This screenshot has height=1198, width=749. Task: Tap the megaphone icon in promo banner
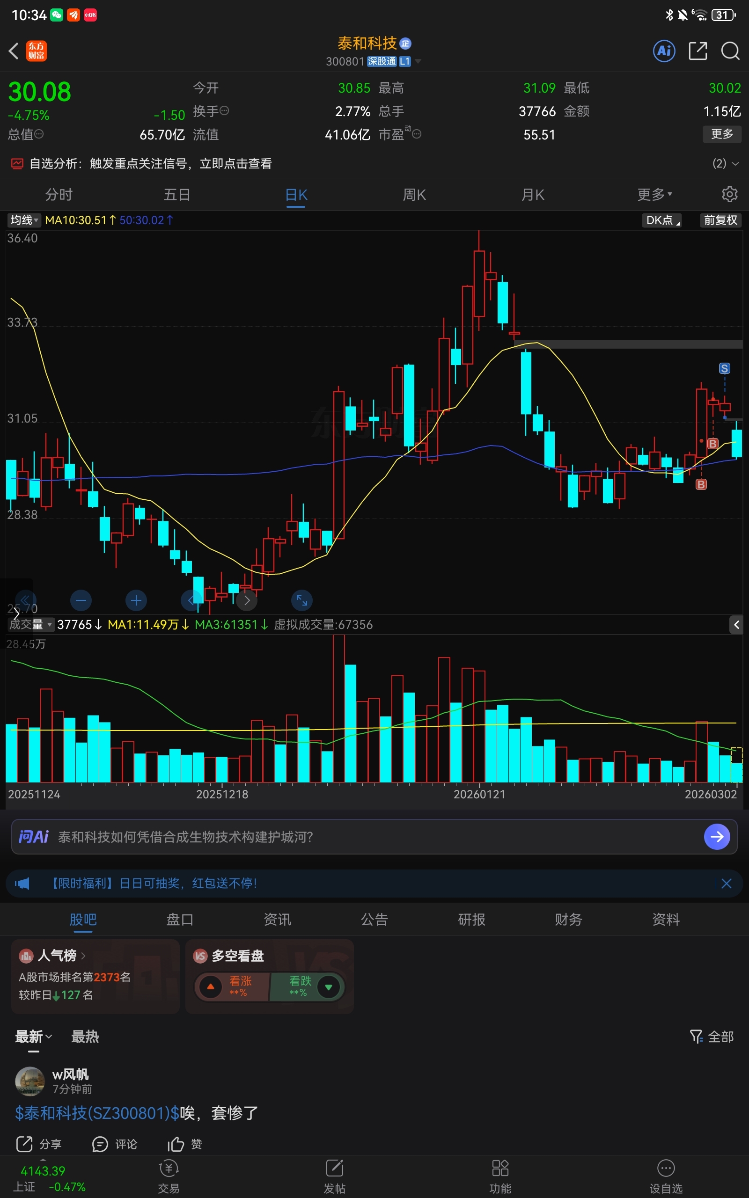coord(22,884)
